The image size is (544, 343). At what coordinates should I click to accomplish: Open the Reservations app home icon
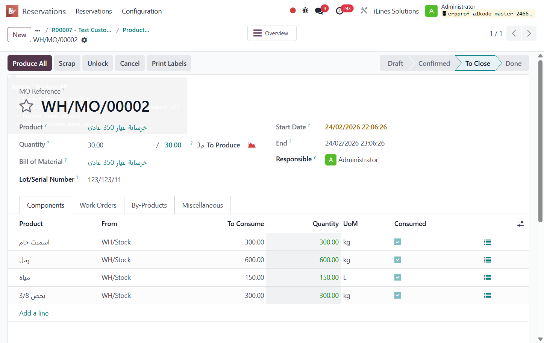point(12,11)
